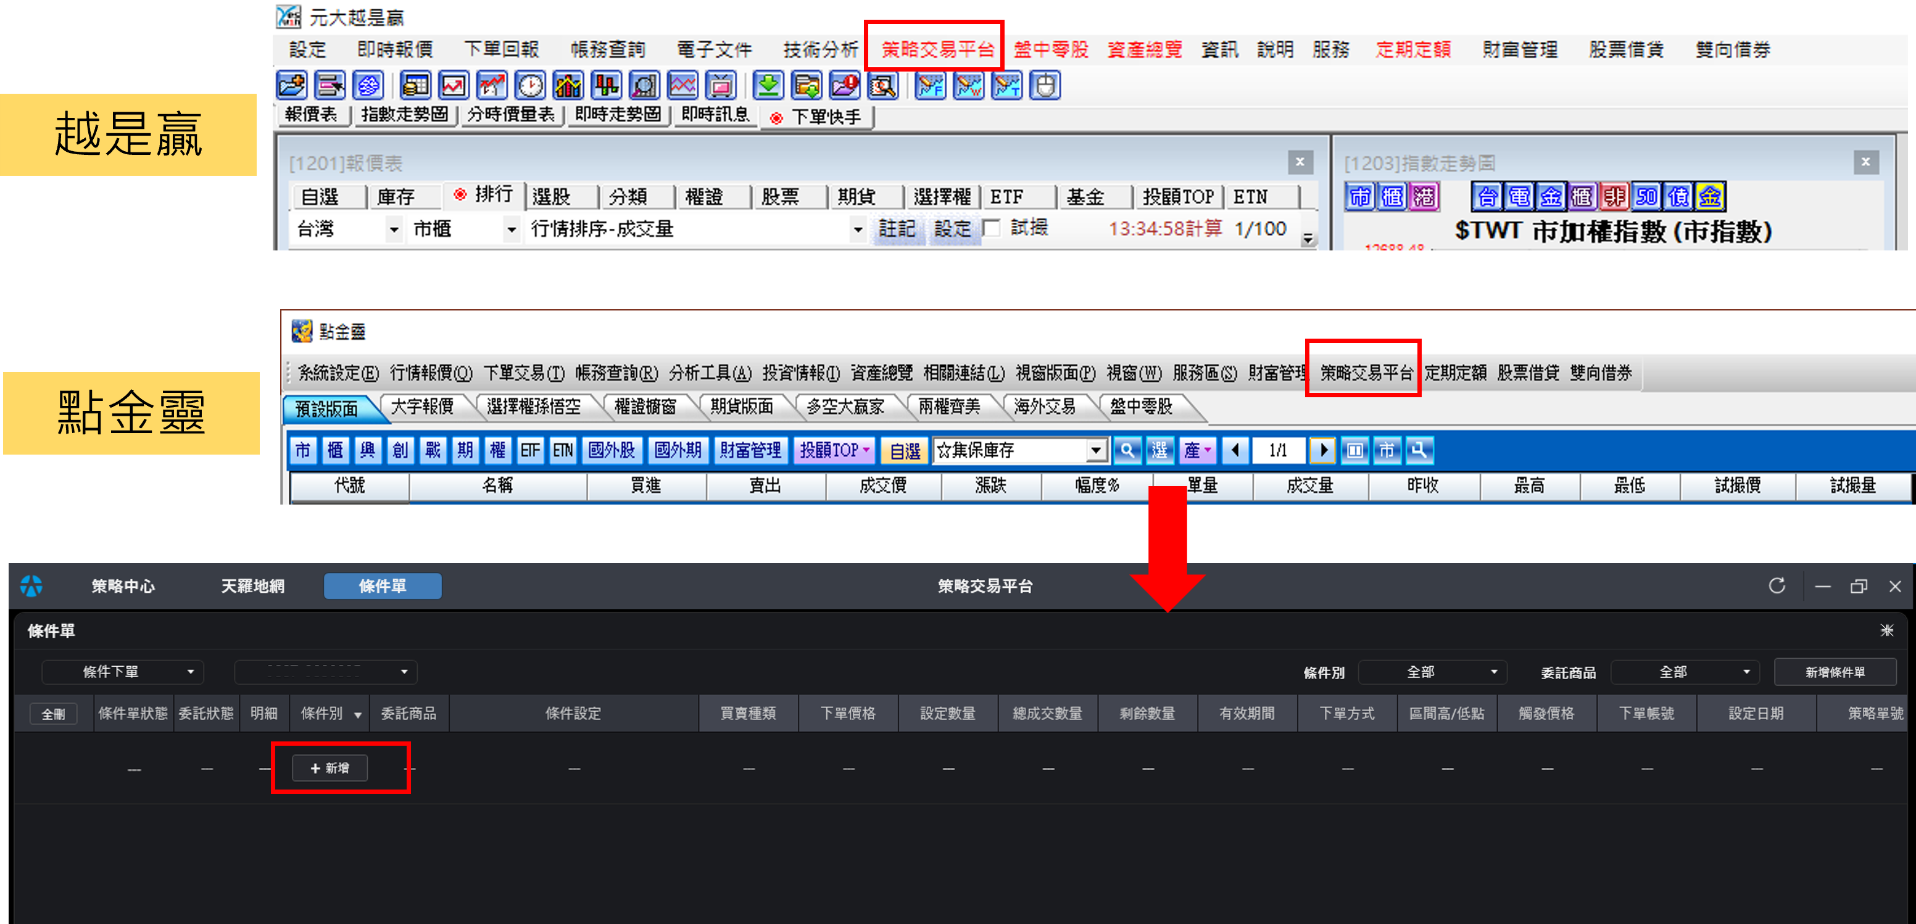The height and width of the screenshot is (924, 1916).
Task: Switch to the 大字報價 tab
Action: [x=421, y=406]
